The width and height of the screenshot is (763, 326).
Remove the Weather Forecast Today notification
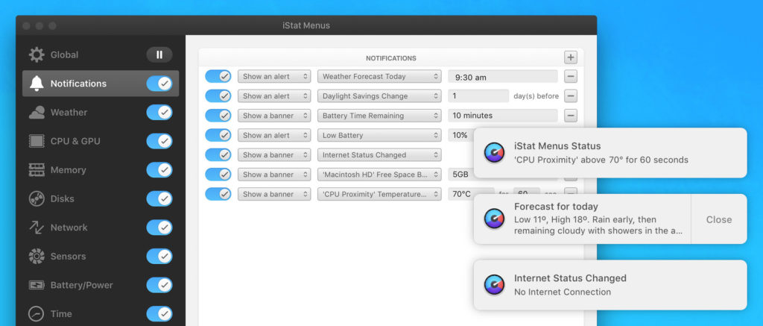click(x=571, y=77)
